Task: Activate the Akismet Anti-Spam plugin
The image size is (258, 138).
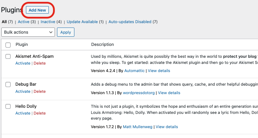Action: click(23, 63)
